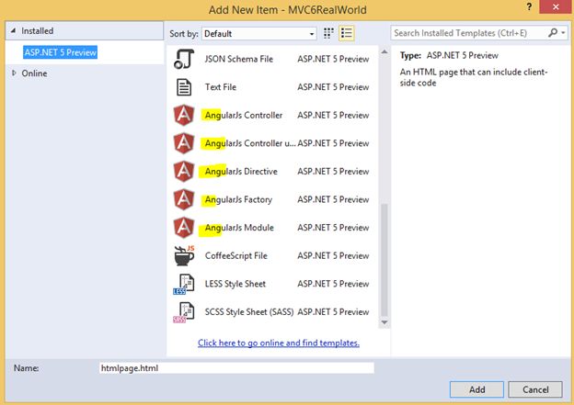Select ASP.NET 5 Preview category
Screen dimensions: 574x405
tap(61, 52)
